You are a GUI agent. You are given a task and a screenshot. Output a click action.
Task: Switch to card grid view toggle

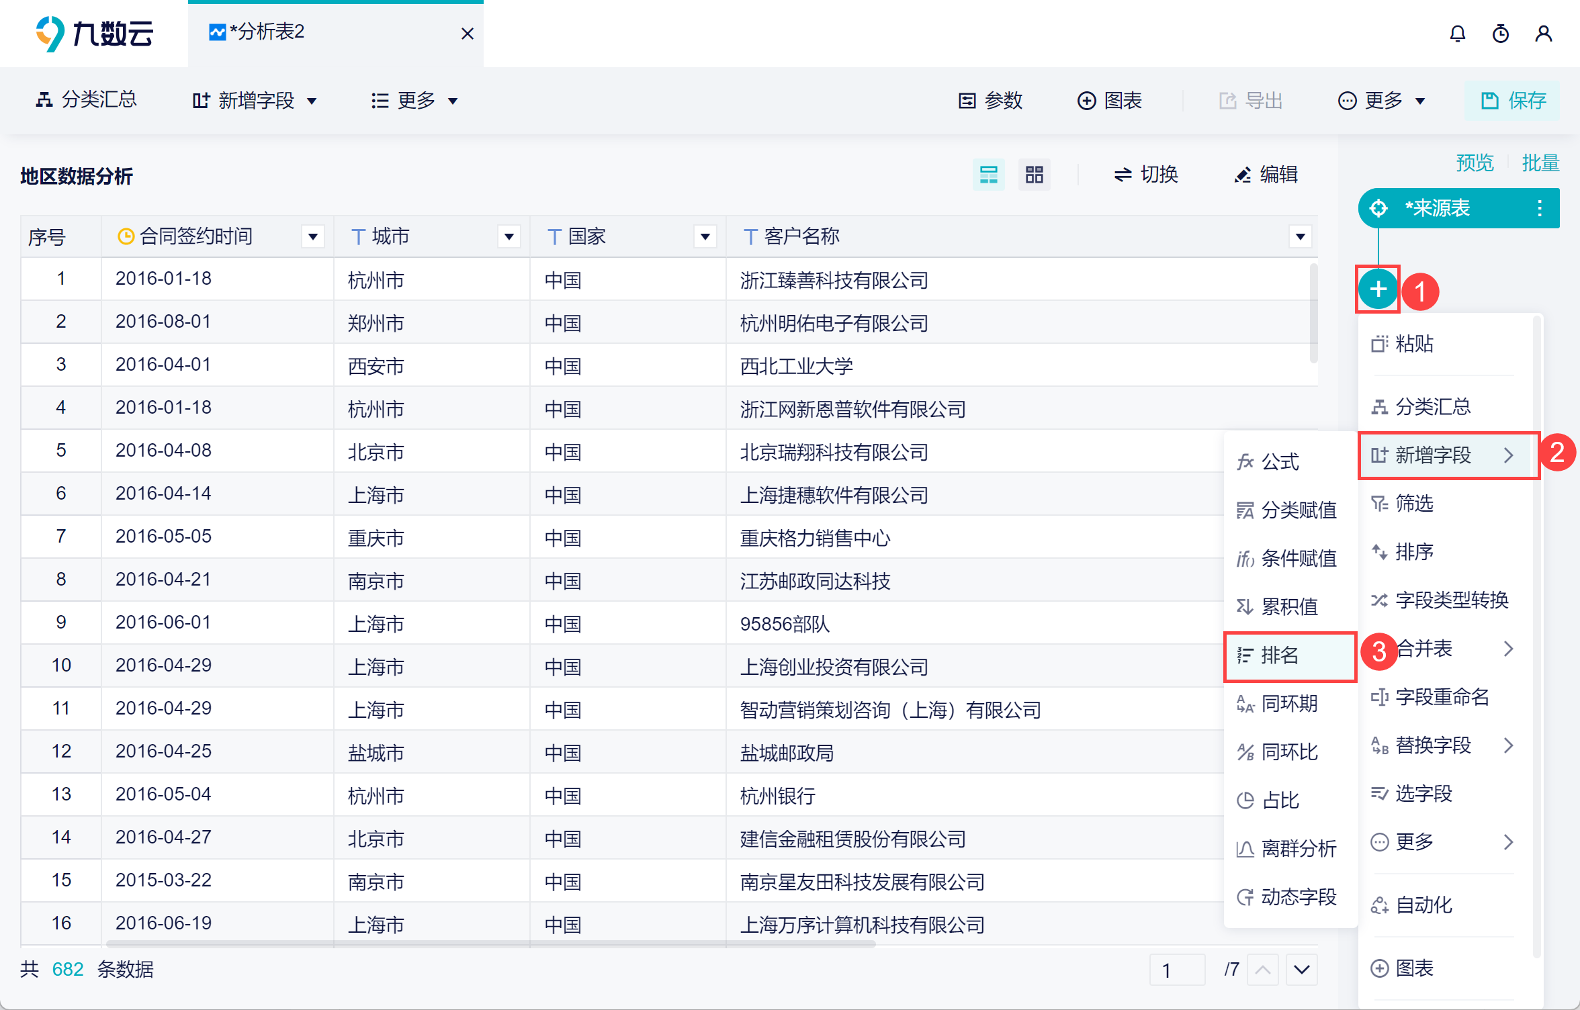[1034, 175]
